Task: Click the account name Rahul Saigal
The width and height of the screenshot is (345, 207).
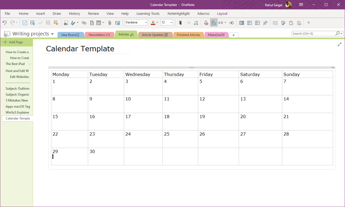Action: point(273,5)
